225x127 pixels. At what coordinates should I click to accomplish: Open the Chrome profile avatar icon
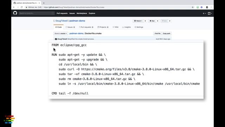coord(207,7)
